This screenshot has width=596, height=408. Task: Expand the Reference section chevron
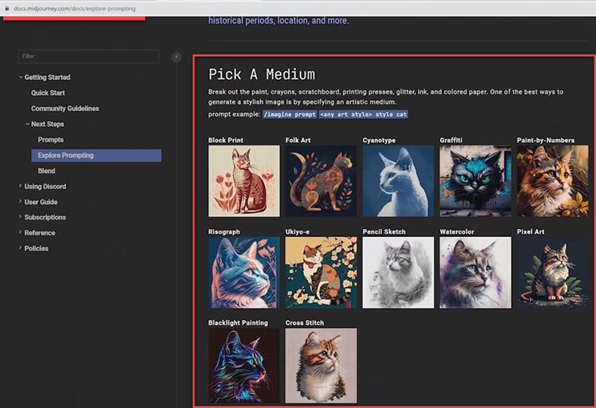coord(20,232)
